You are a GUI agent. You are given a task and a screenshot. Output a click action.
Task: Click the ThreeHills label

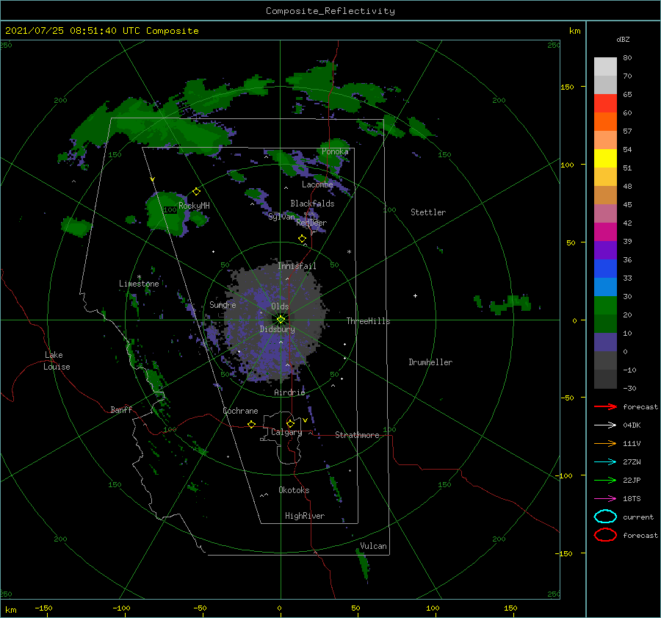[x=369, y=321]
